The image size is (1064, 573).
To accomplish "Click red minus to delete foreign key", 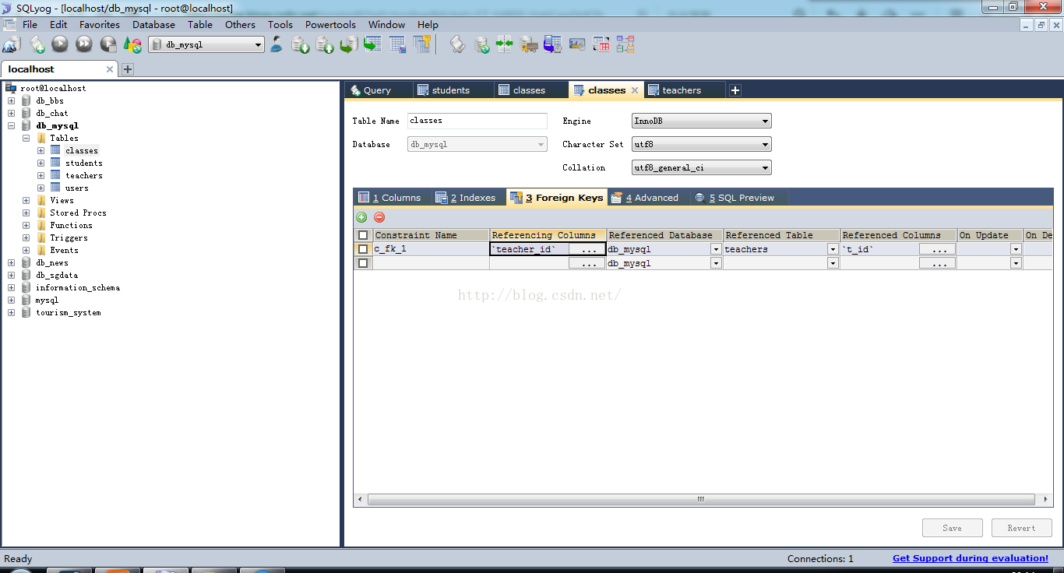I will click(x=379, y=217).
